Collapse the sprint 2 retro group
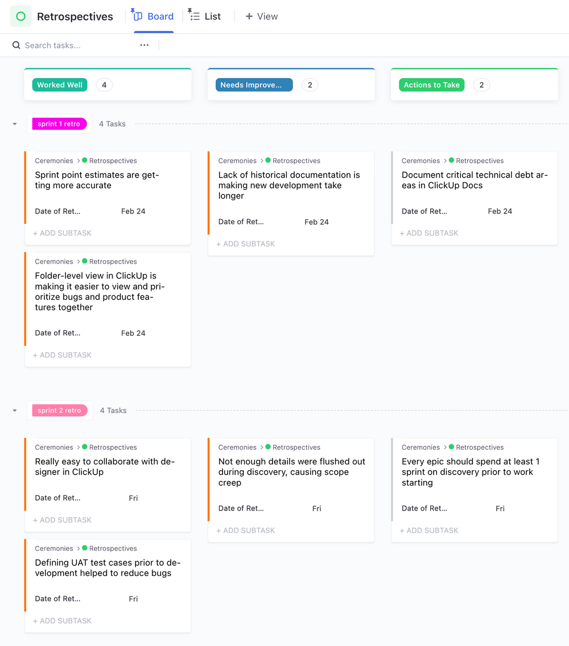 click(14, 410)
